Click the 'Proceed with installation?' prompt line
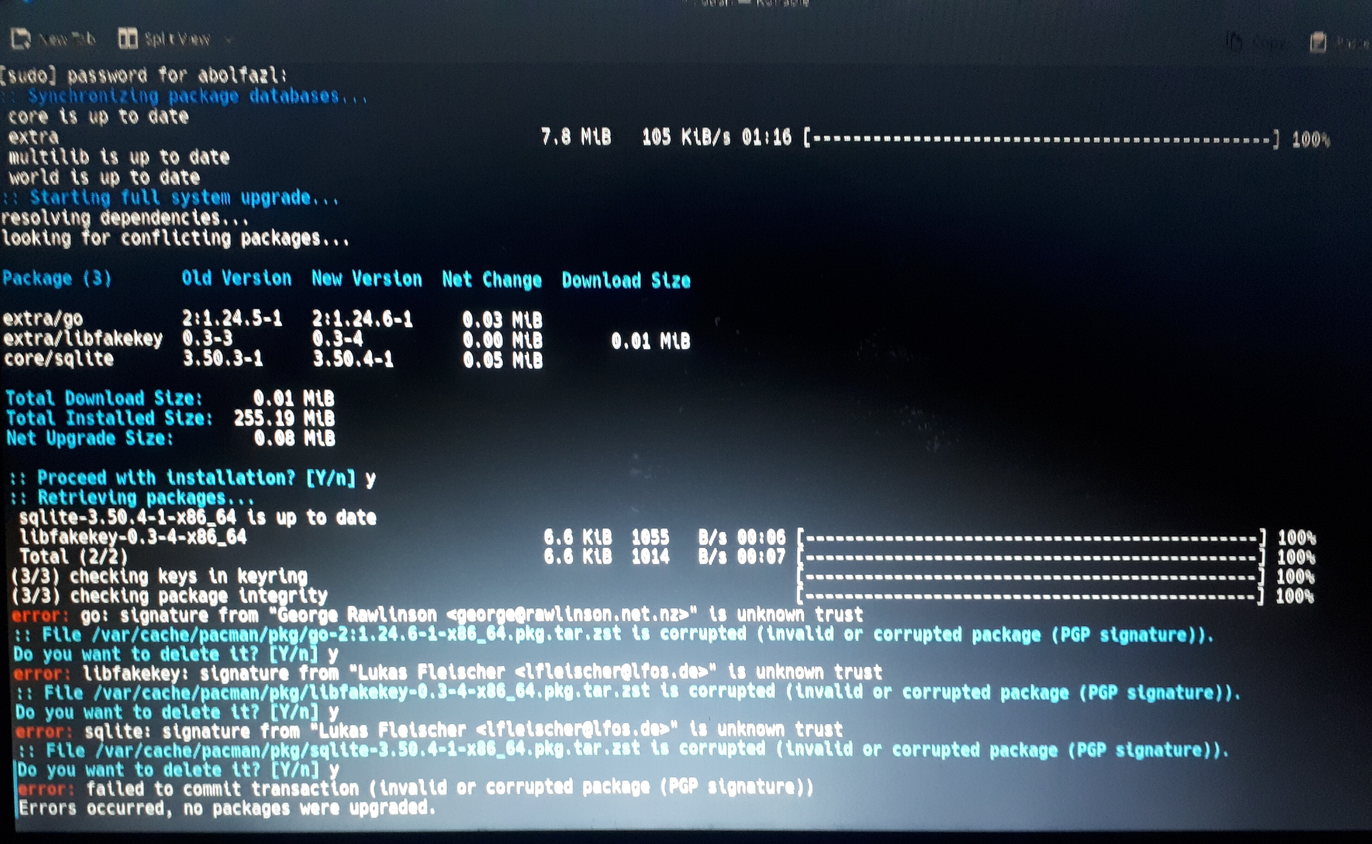 click(x=192, y=478)
